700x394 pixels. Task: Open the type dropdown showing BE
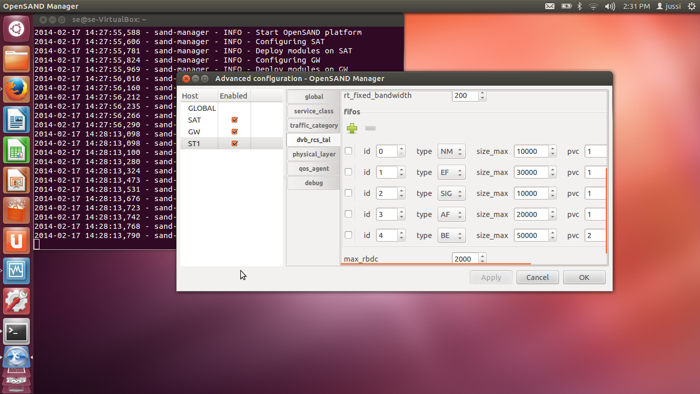point(451,235)
